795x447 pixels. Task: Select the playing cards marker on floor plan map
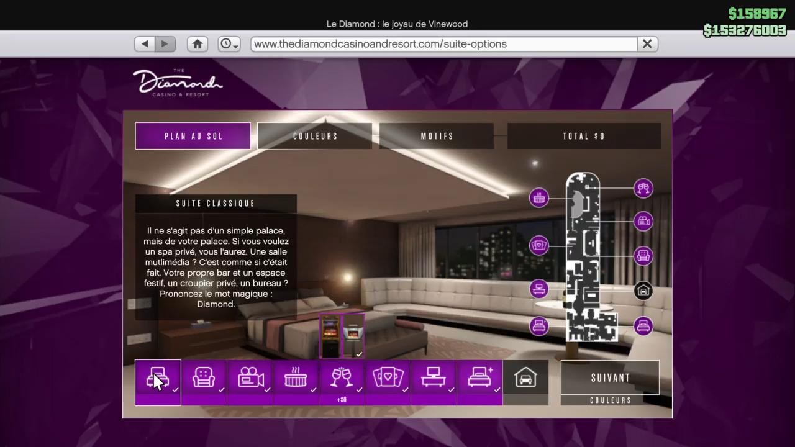[x=539, y=245]
